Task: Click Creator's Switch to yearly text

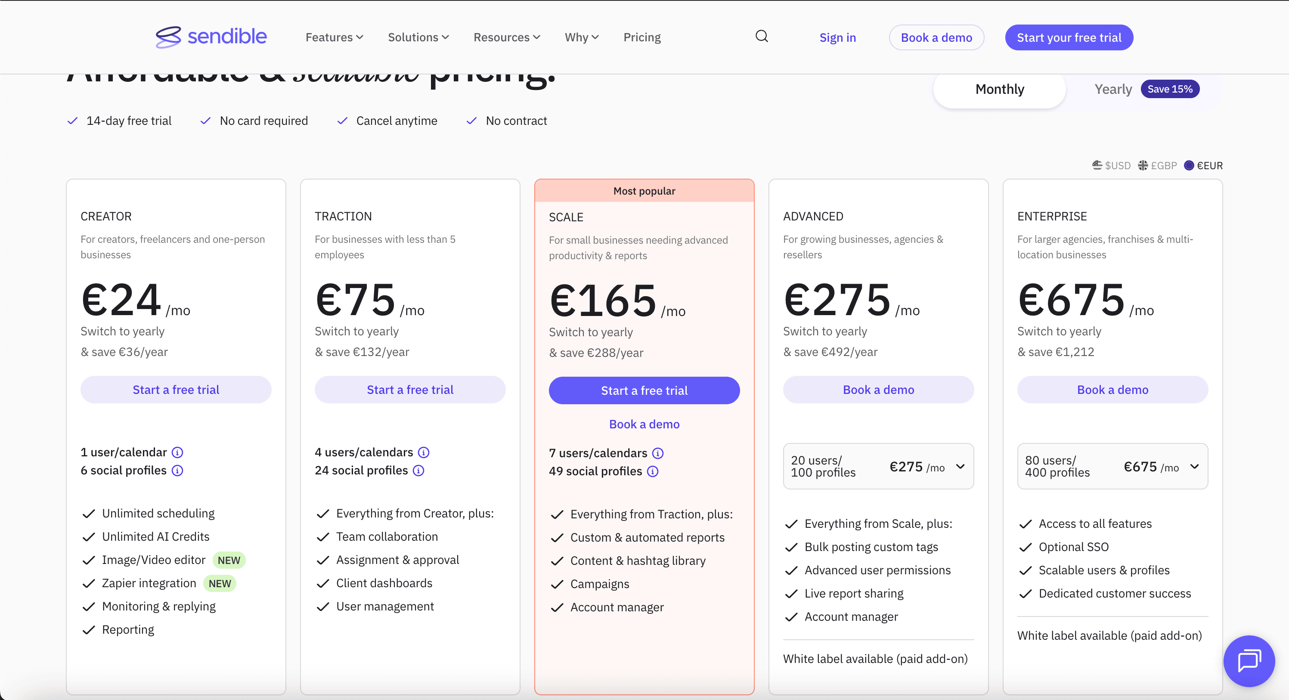Action: [x=123, y=331]
